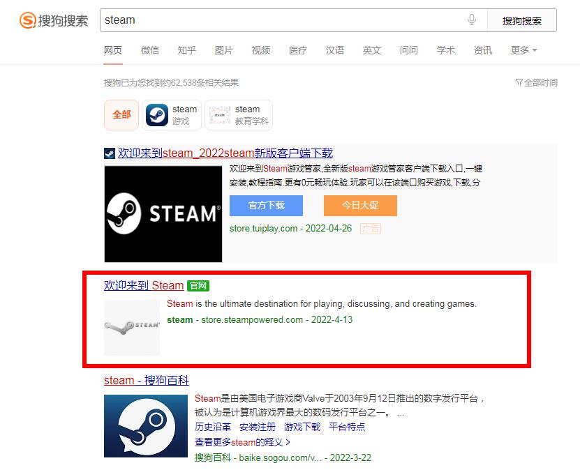
Task: Expand the 更多 dropdown menu
Action: click(x=523, y=50)
